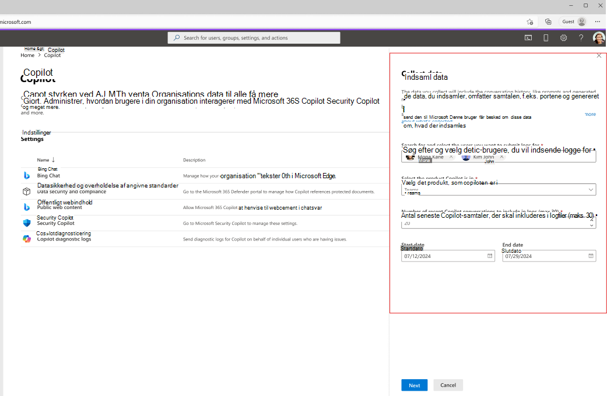Viewport: 607px width, 396px height.
Task: Increase number of Copilot conversations stepper
Action: tap(591, 220)
